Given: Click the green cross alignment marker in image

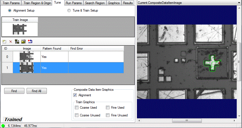Looking at the screenshot, I should tap(212, 63).
